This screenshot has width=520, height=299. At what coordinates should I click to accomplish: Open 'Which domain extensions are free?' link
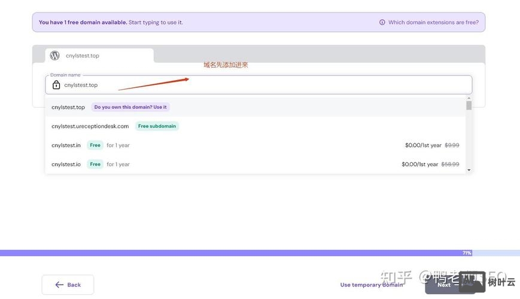click(433, 22)
